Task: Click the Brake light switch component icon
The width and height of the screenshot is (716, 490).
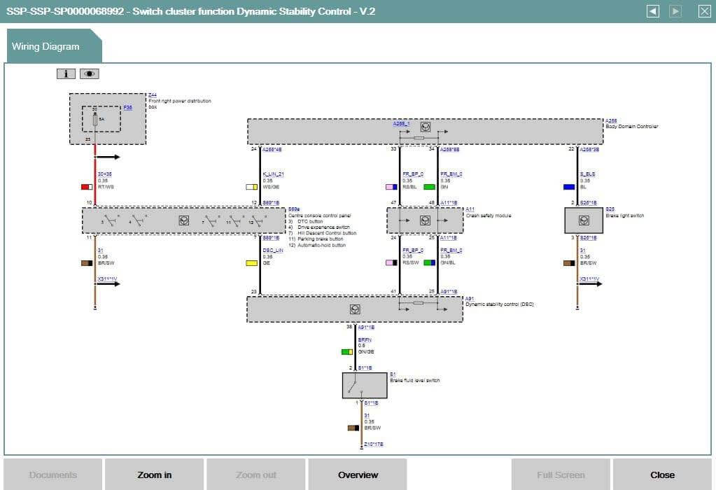Action: pyautogui.click(x=584, y=220)
